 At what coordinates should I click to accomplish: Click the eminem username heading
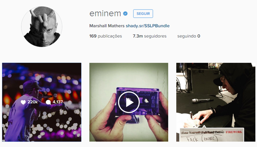[105, 13]
